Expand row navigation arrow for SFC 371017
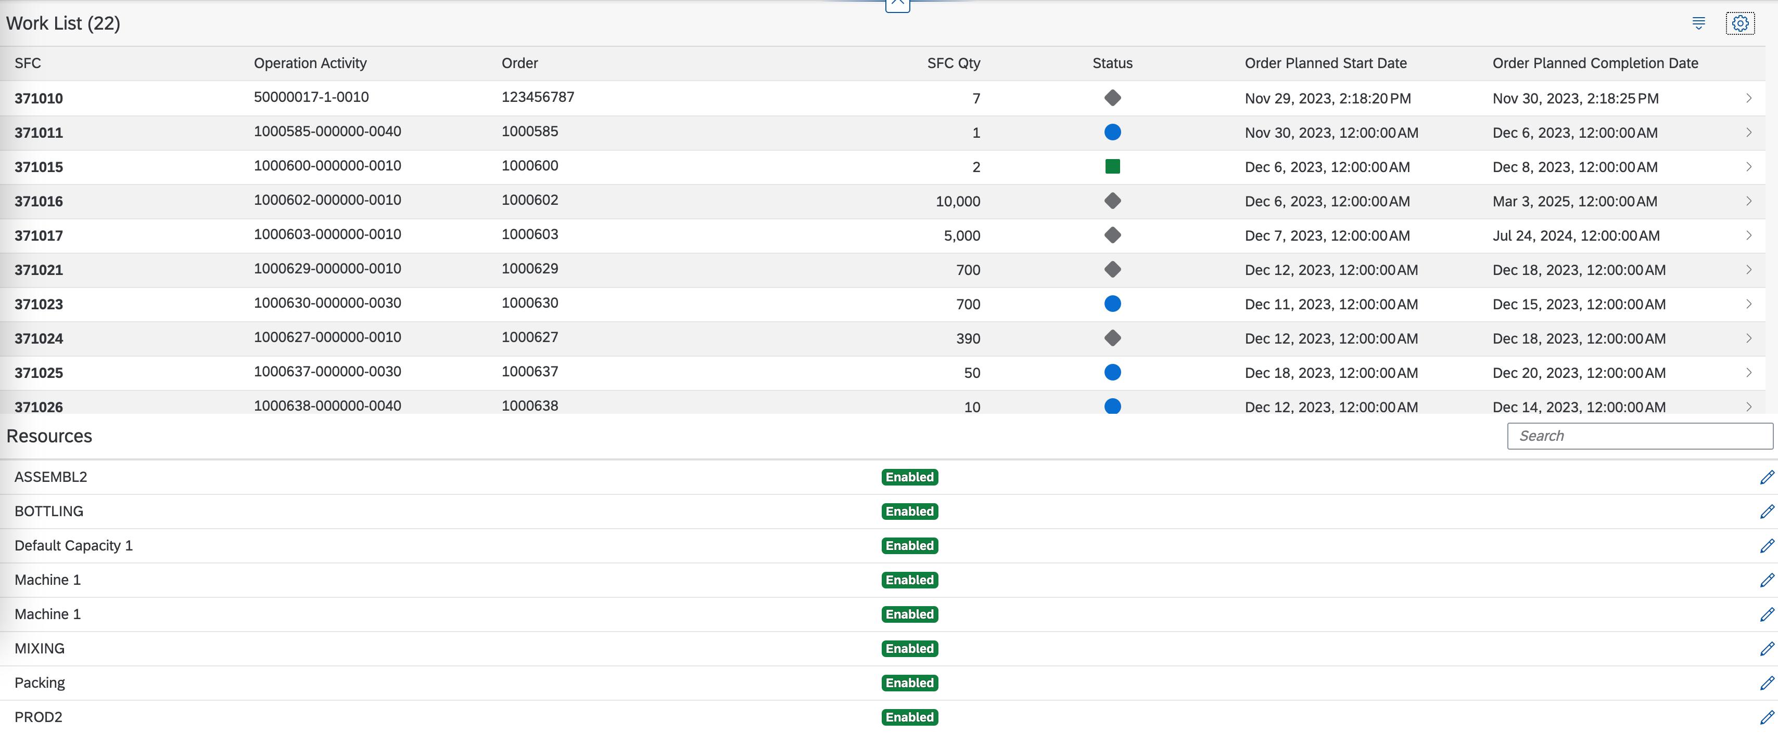Screen dimensions: 1778x734 (1748, 235)
